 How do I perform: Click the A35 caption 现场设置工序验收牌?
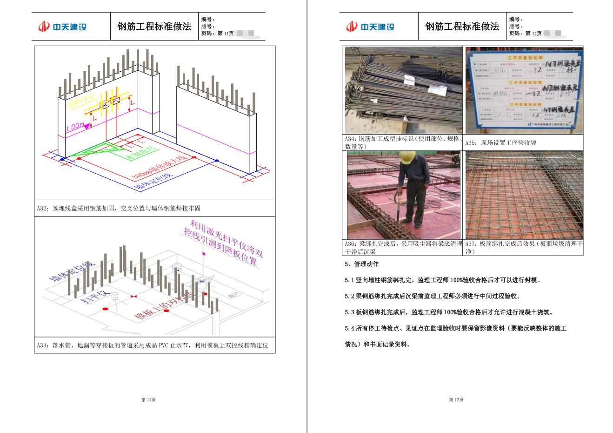point(502,143)
